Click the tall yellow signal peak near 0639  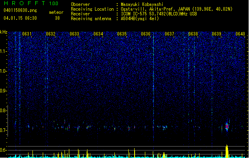coord(227,151)
